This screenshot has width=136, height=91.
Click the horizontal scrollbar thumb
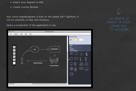click(23, 84)
